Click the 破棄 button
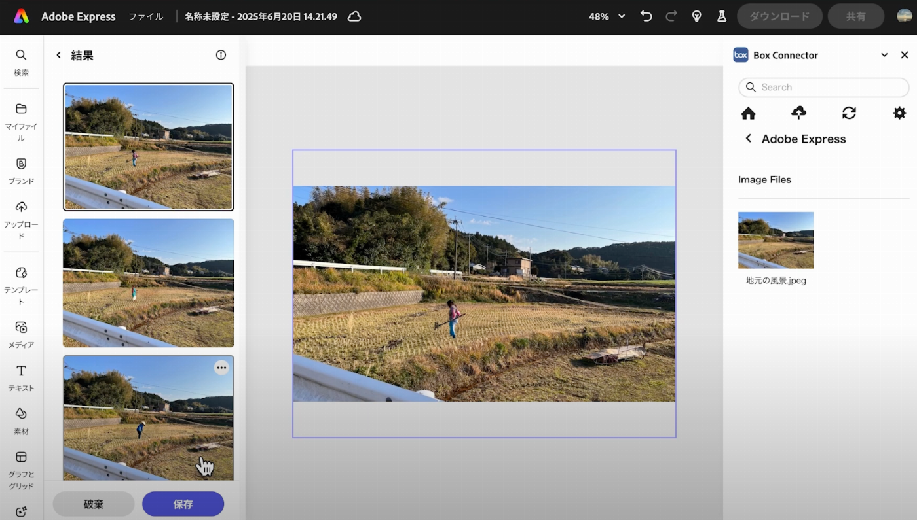This screenshot has width=917, height=520. tap(94, 504)
